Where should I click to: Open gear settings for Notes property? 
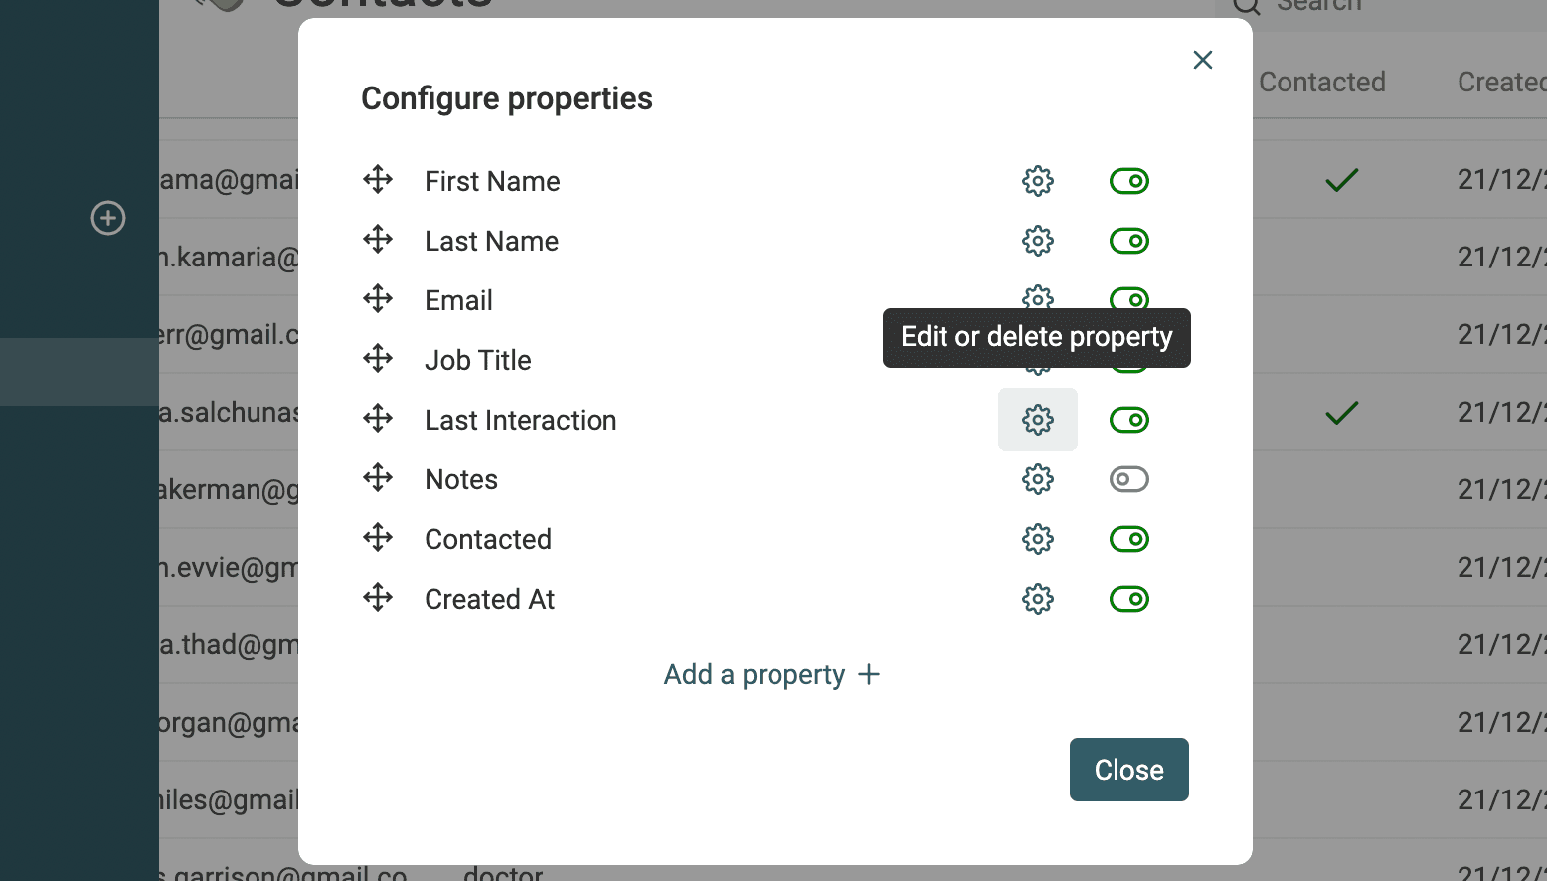tap(1037, 478)
